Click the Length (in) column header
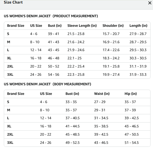Image resolution: width=153 pixels, height=149 pixels. click(138, 26)
